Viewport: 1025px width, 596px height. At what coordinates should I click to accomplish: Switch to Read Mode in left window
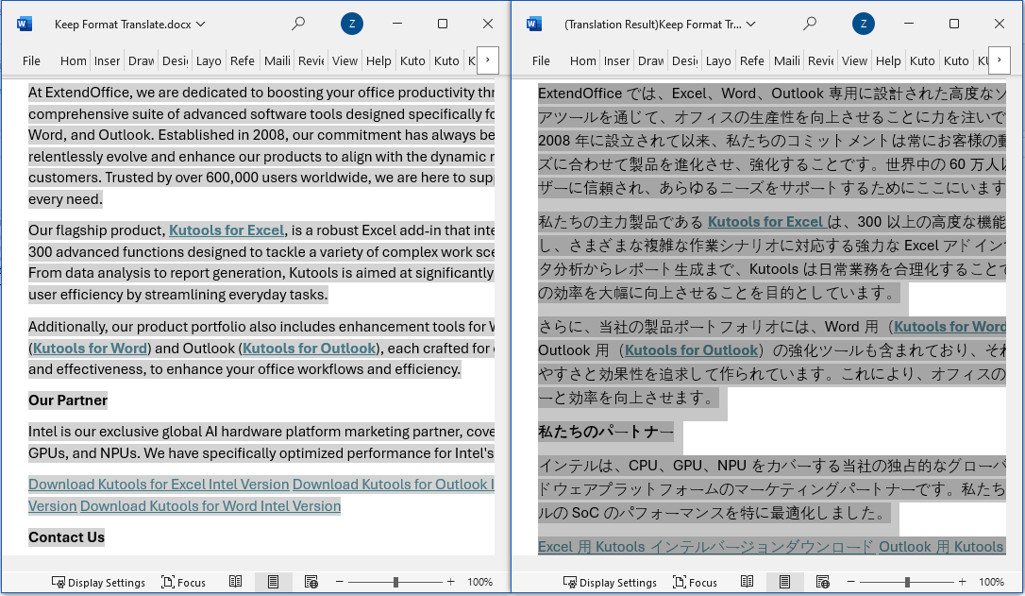coord(235,582)
